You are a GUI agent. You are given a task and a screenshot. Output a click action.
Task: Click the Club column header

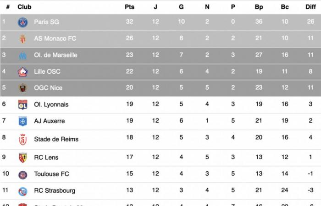[24, 7]
